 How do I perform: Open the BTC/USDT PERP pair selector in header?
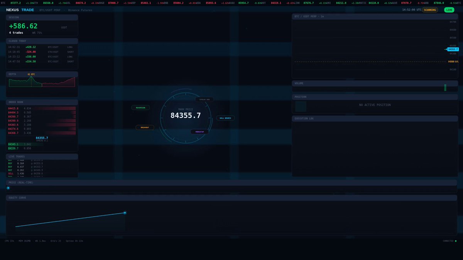[x=50, y=10]
